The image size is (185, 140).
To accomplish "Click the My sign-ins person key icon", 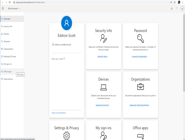I will pyautogui.click(x=103, y=136).
